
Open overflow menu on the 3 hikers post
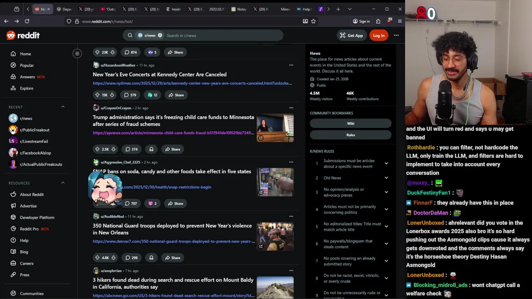[291, 270]
